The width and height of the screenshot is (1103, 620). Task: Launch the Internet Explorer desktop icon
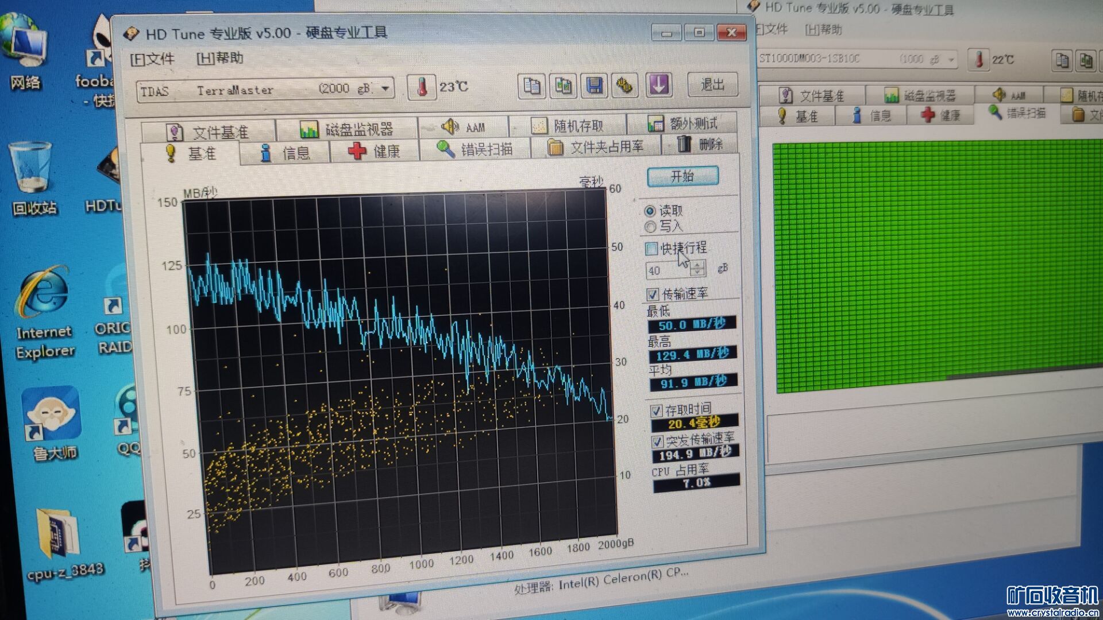pyautogui.click(x=45, y=313)
